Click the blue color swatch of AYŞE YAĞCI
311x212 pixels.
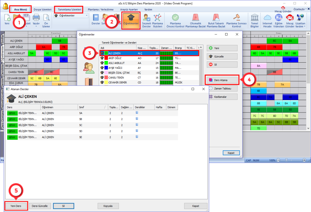[x=106, y=68]
